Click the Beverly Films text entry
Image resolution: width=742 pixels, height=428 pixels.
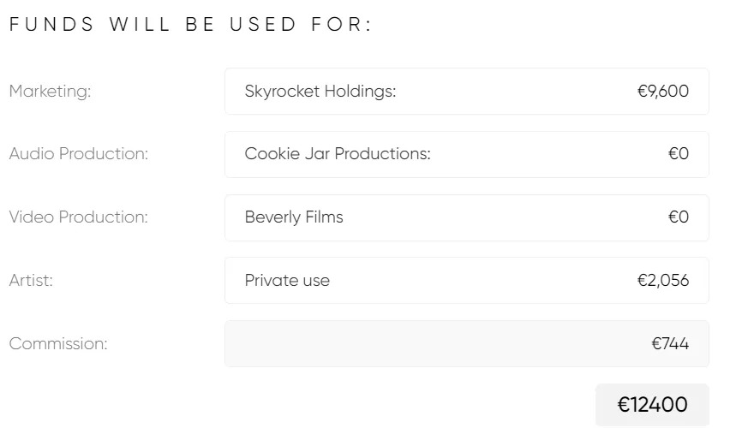tap(294, 217)
